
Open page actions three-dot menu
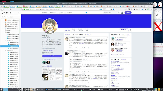[109, 9]
